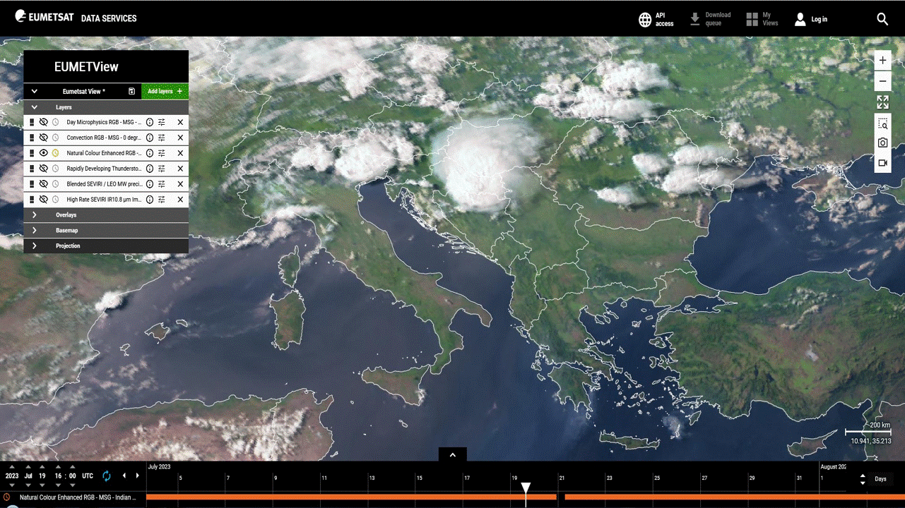
Task: Show info for Blended SEVIRI precipitation layer
Action: [x=150, y=184]
